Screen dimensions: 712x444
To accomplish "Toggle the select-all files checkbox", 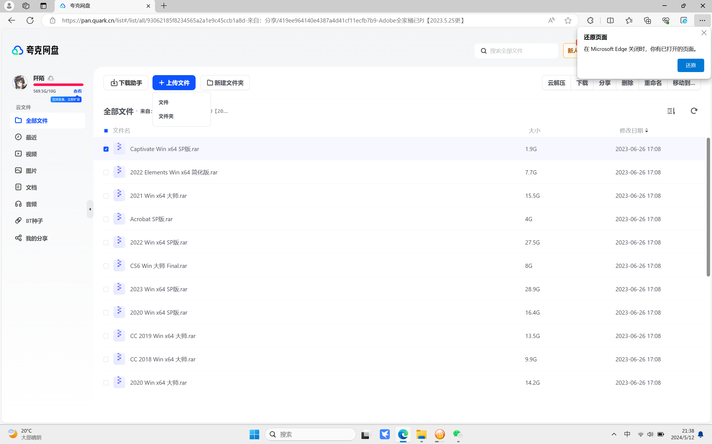I will click(106, 131).
